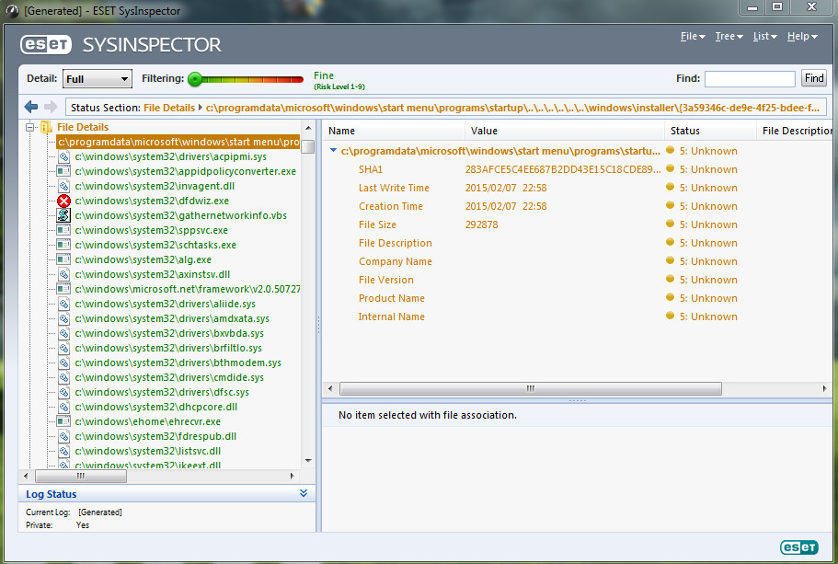Collapse the startup file row in details
This screenshot has height=564, width=838.
333,151
